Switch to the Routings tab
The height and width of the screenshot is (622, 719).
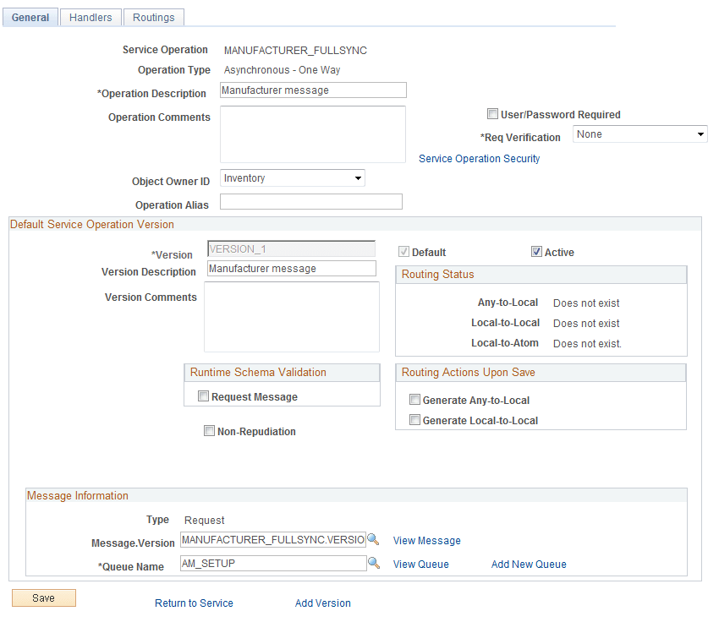pyautogui.click(x=153, y=17)
